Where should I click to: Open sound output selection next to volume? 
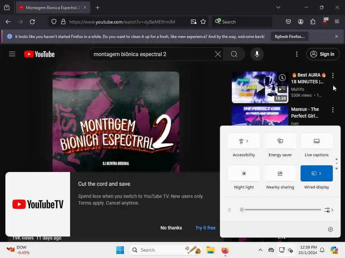click(x=329, y=210)
